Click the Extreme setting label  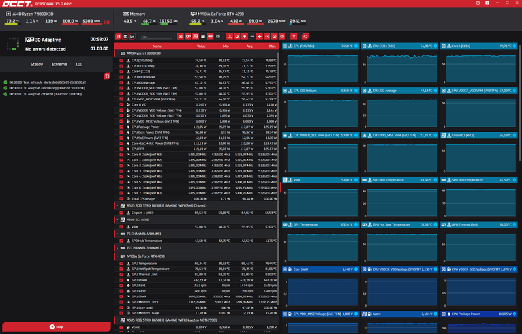pos(59,64)
